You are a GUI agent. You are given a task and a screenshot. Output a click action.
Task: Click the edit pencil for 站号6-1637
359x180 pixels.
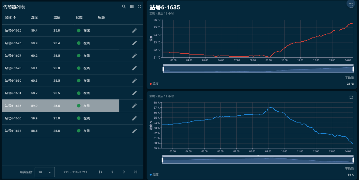click(134, 131)
